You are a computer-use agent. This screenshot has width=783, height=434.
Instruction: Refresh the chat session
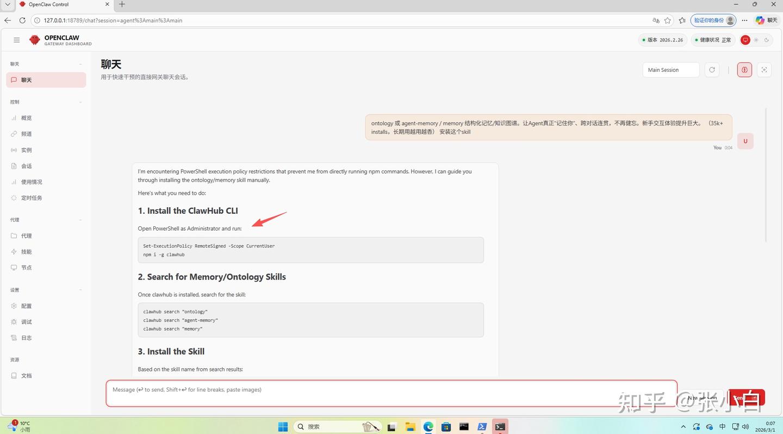pos(712,70)
